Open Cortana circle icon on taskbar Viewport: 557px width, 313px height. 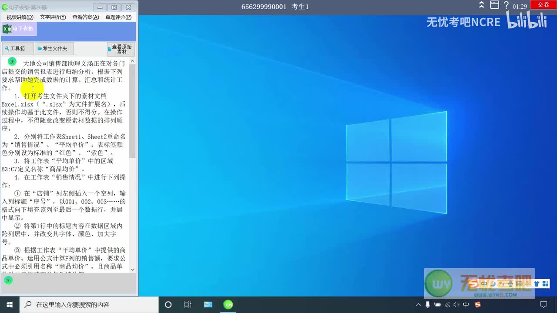(168, 305)
